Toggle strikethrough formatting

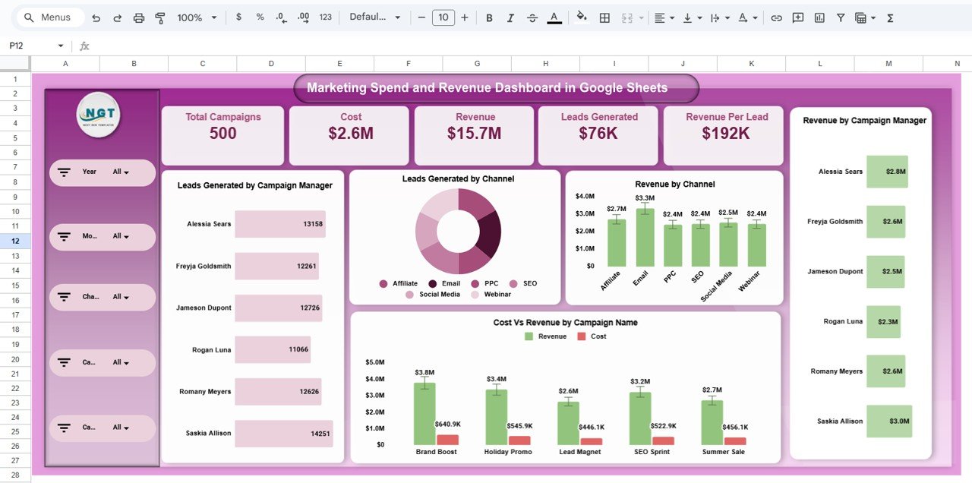[x=532, y=17]
